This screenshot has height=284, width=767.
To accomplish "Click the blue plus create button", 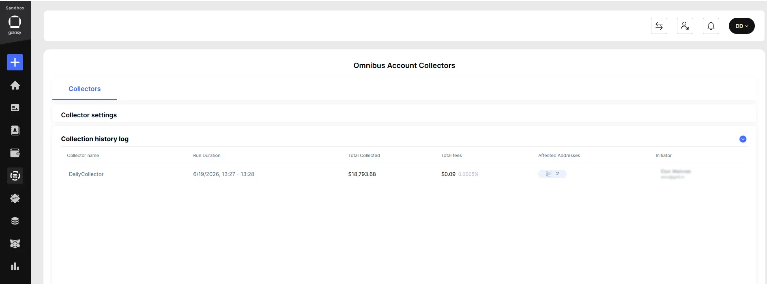I will [x=15, y=62].
